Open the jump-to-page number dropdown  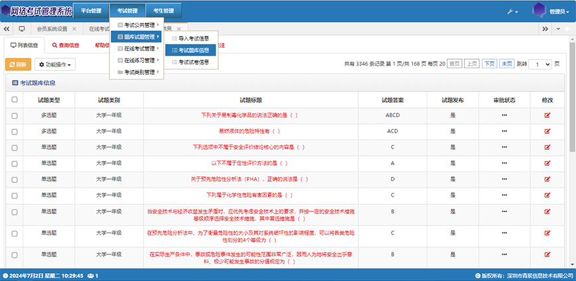click(x=538, y=64)
